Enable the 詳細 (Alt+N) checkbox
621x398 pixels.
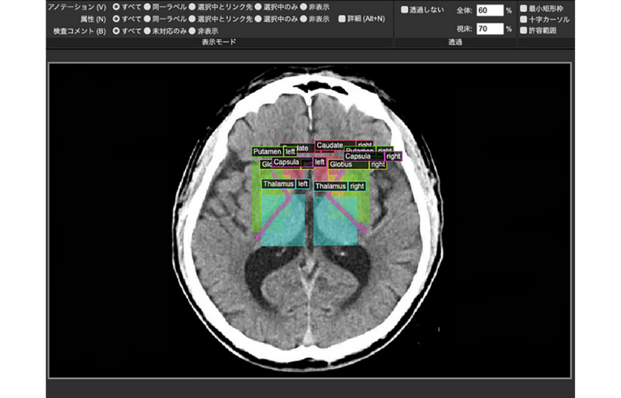point(342,19)
